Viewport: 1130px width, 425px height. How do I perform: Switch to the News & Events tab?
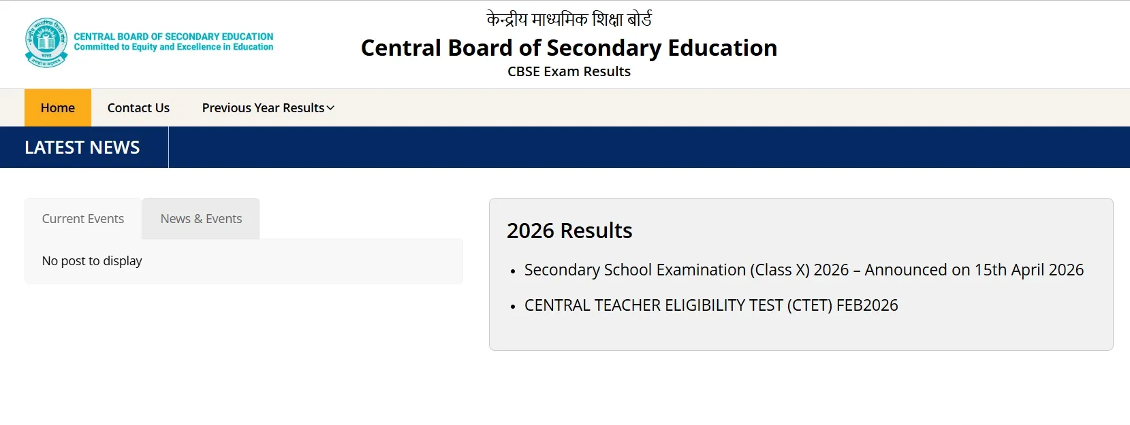pos(201,218)
